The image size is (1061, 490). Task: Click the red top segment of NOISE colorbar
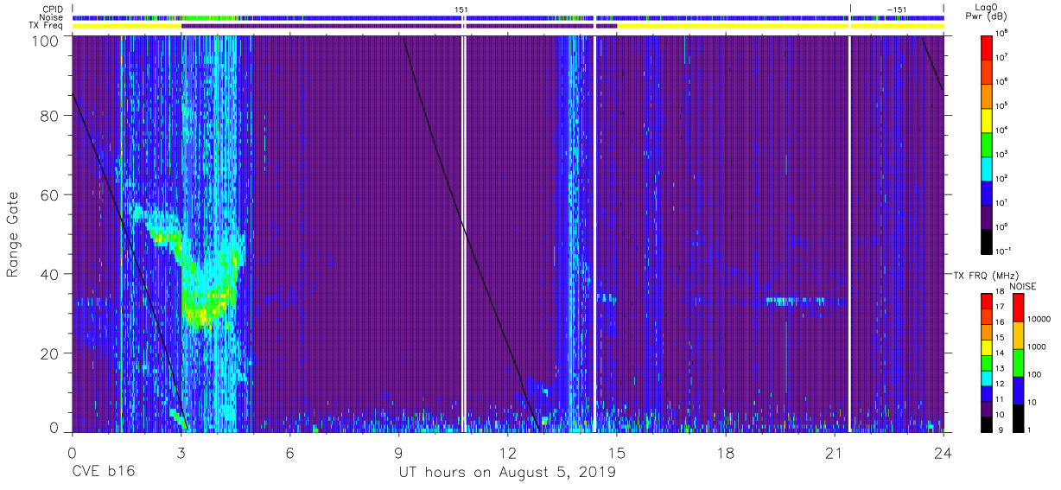point(1017,307)
